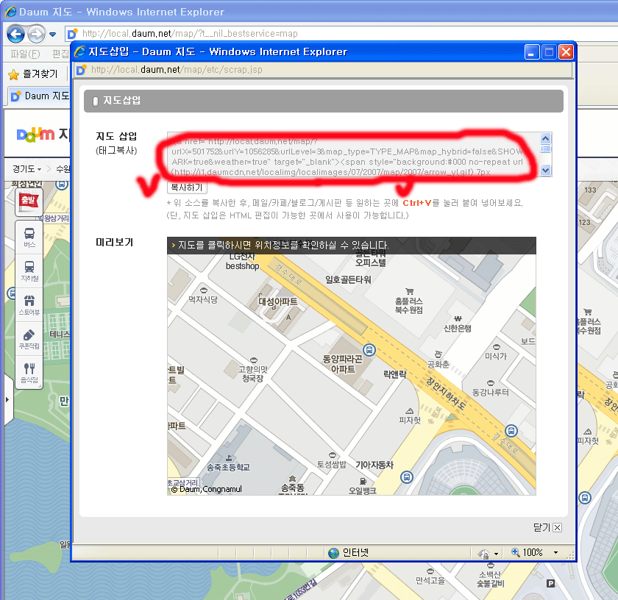Minimize the 지도삽입 popup window
The width and height of the screenshot is (618, 600).
coord(532,52)
